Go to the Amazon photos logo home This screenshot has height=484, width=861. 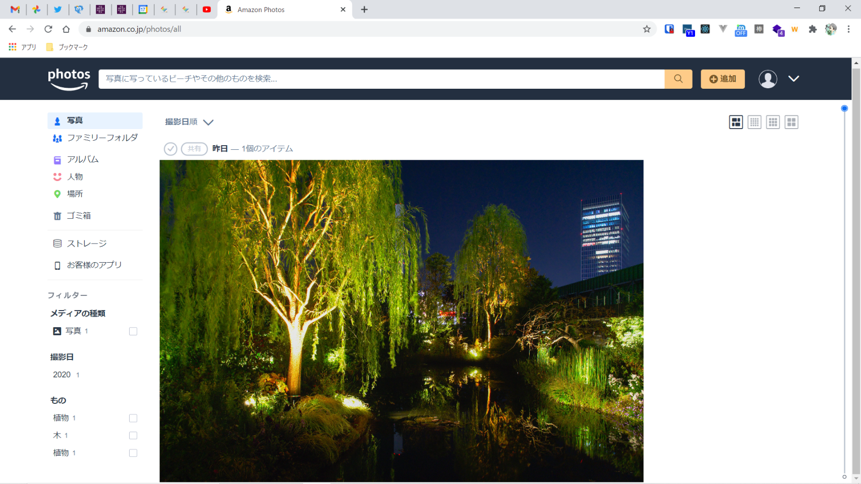69,79
